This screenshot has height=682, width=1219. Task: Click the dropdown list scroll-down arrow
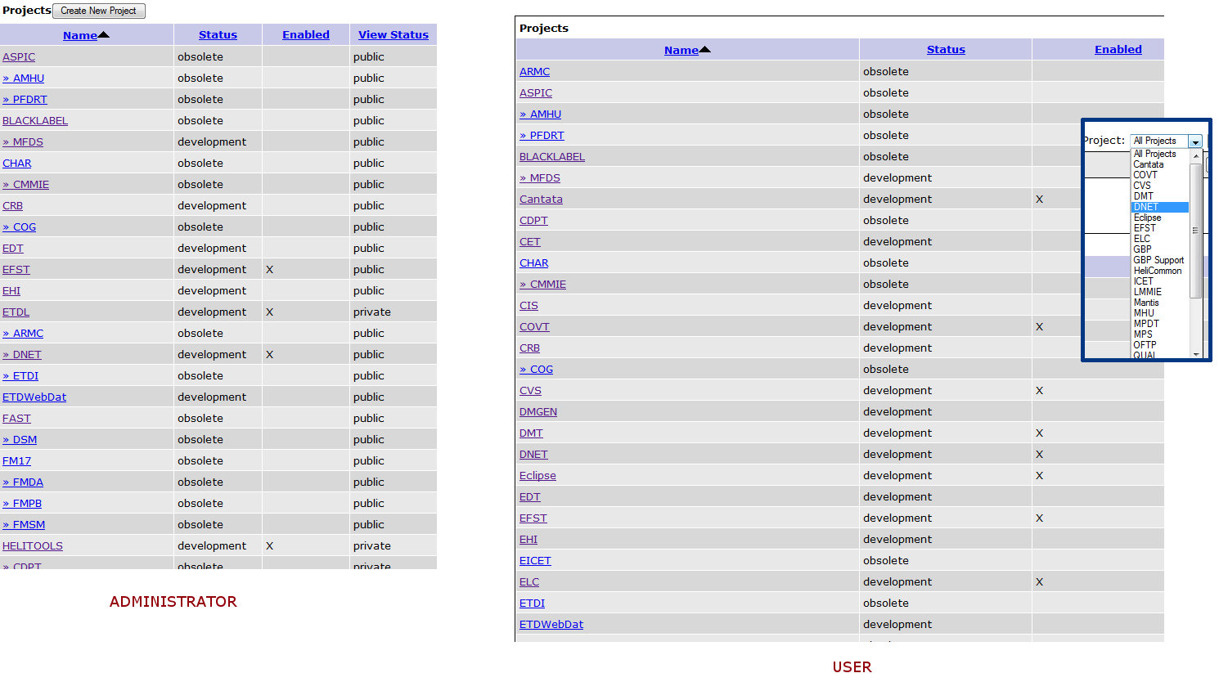pos(1195,354)
